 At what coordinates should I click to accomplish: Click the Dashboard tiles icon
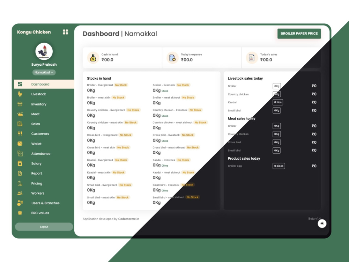pos(20,84)
